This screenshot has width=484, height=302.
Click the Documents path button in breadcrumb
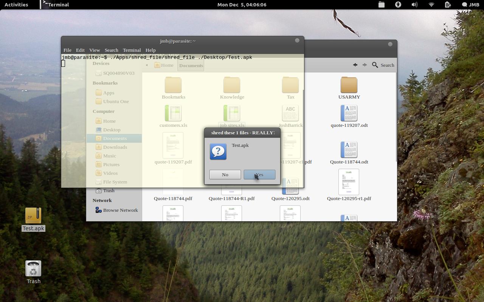[x=191, y=65]
